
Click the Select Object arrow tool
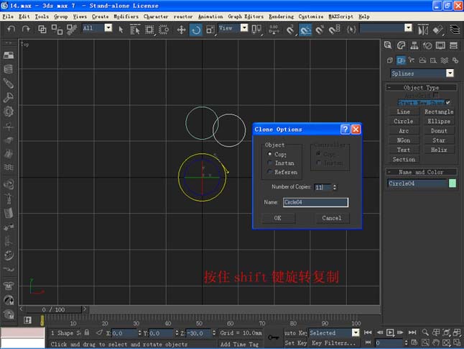pyautogui.click(x=121, y=30)
